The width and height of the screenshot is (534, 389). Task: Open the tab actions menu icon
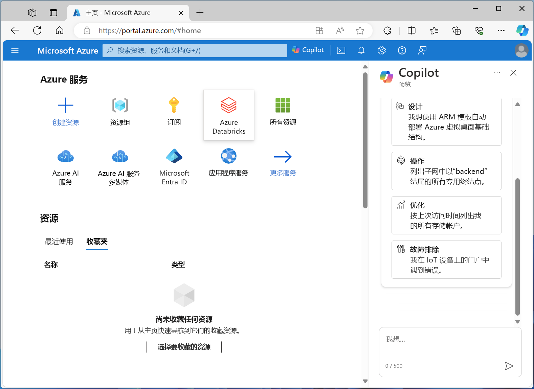pos(53,13)
